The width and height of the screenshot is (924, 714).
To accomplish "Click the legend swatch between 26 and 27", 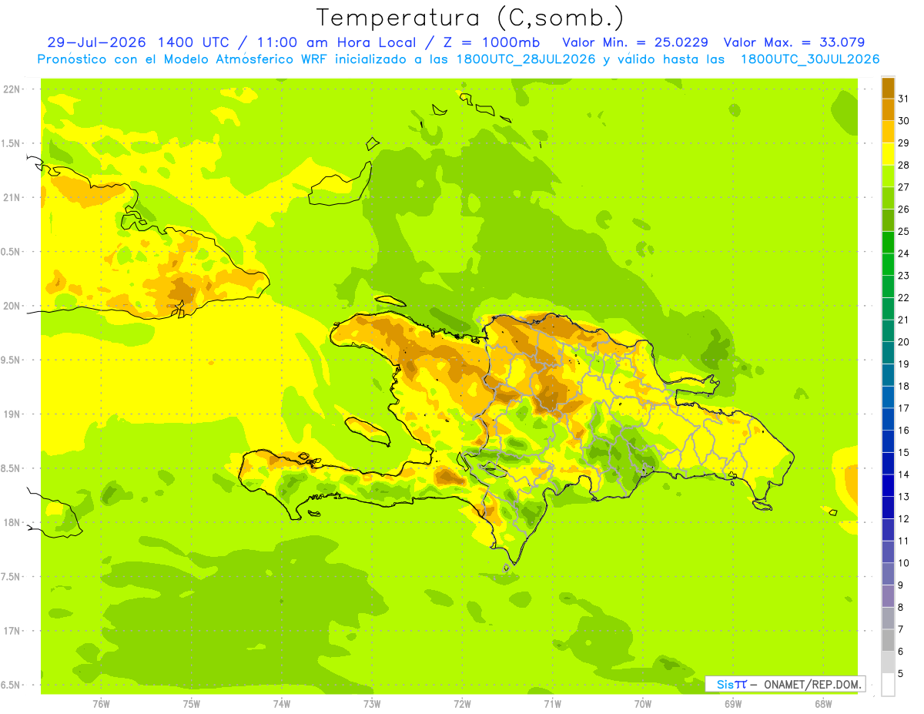I will coord(888,198).
